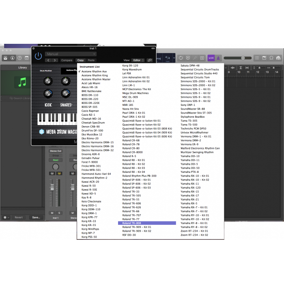Open the gear action menu in Library
This screenshot has height=284, width=284.
coord(6,217)
